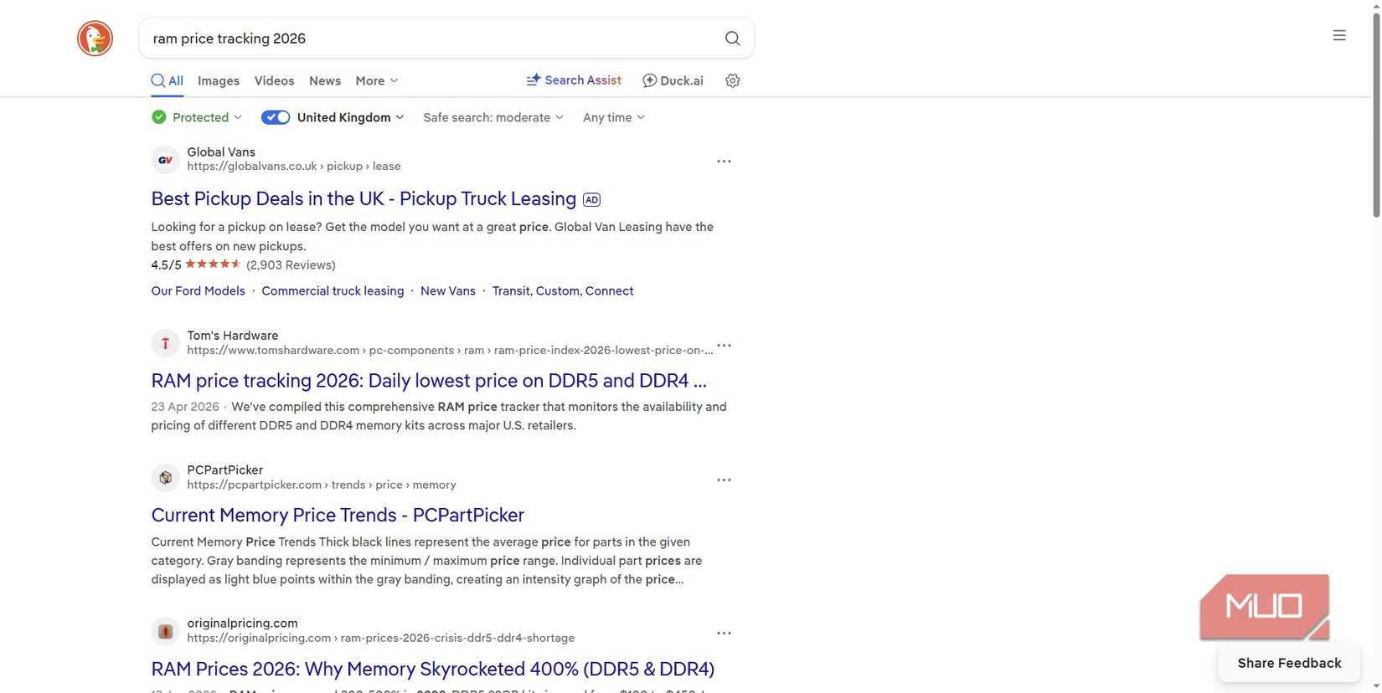1382x693 pixels.
Task: Click the Global Vans site name
Action: (221, 151)
